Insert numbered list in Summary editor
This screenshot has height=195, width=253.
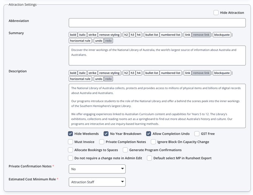pos(170,35)
